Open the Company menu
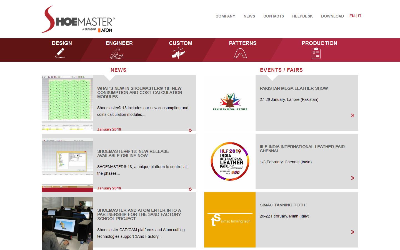The image size is (400, 250). [225, 16]
